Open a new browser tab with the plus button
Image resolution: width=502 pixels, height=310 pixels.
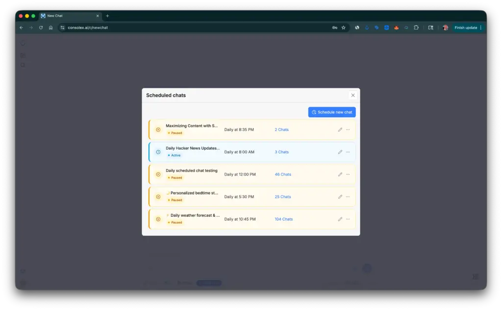107,15
